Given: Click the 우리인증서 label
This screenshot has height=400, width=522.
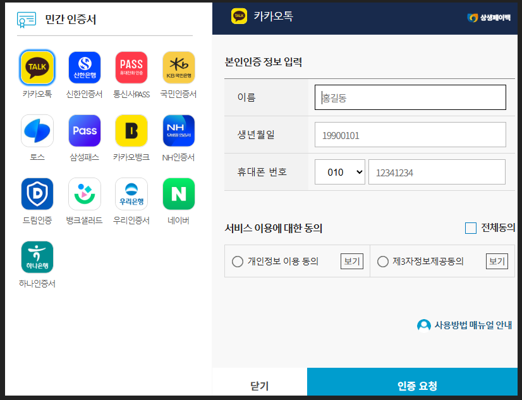Looking at the screenshot, I should (131, 221).
